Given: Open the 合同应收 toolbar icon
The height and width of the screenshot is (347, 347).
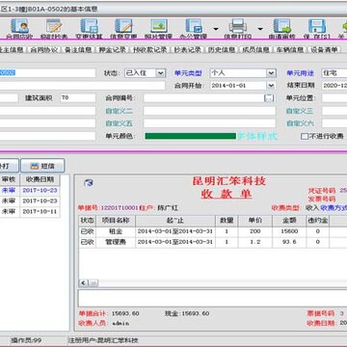Looking at the screenshot, I should pyautogui.click(x=19, y=29).
